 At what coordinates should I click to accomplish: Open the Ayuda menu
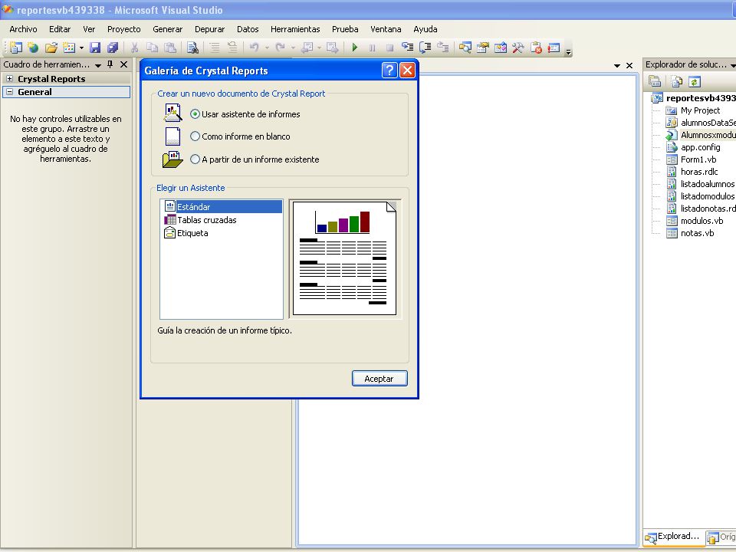[426, 29]
